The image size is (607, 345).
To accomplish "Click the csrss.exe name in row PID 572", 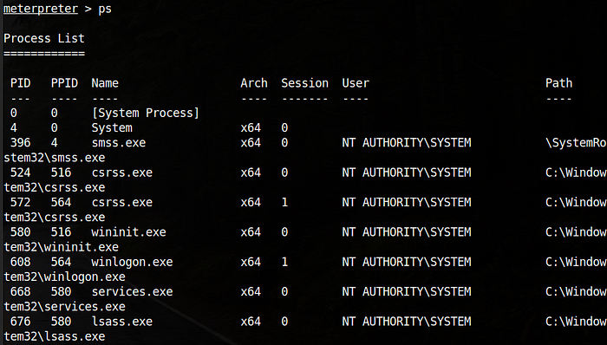I will point(122,202).
